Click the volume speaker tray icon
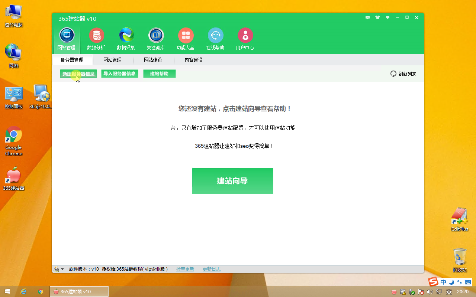Image resolution: width=476 pixels, height=297 pixels. (430, 292)
